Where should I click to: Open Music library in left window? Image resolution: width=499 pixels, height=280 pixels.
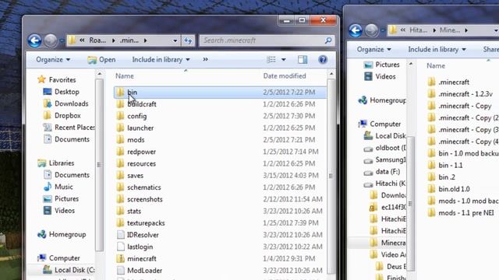coord(58,187)
